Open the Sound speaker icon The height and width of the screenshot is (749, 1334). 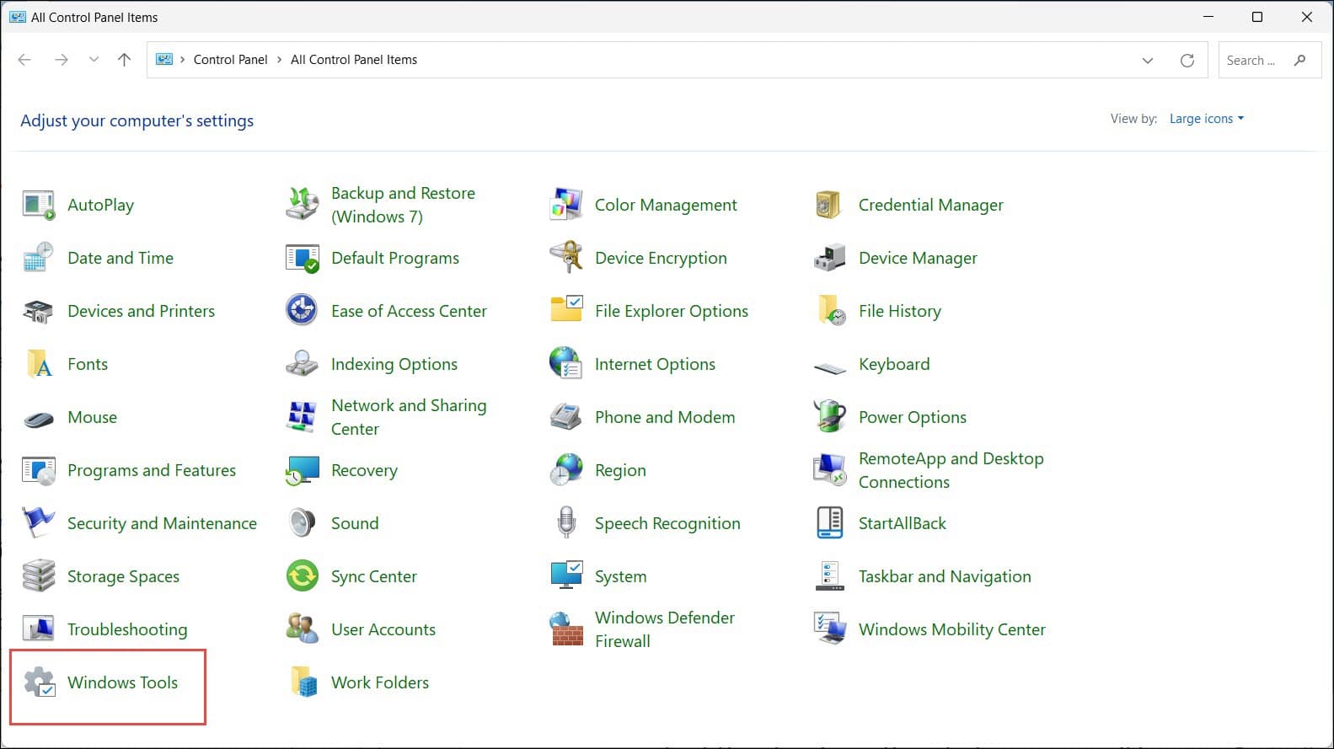pos(302,523)
